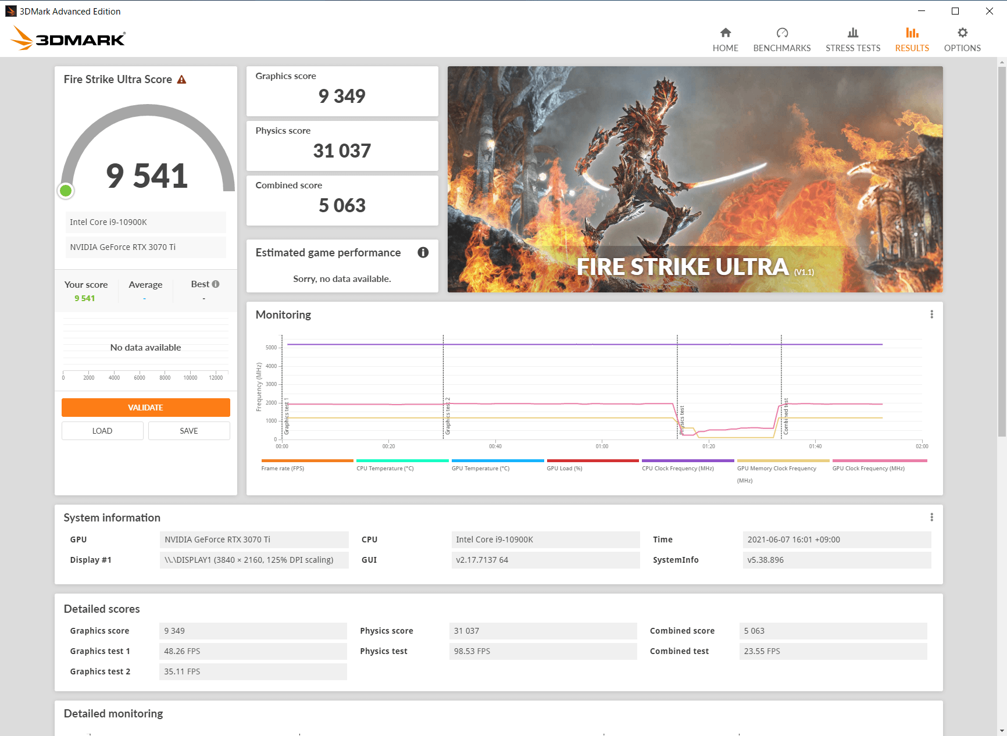Screen dimensions: 1007x736
Task: Click the 3DMark app icon in title bar
Action: click(10, 11)
